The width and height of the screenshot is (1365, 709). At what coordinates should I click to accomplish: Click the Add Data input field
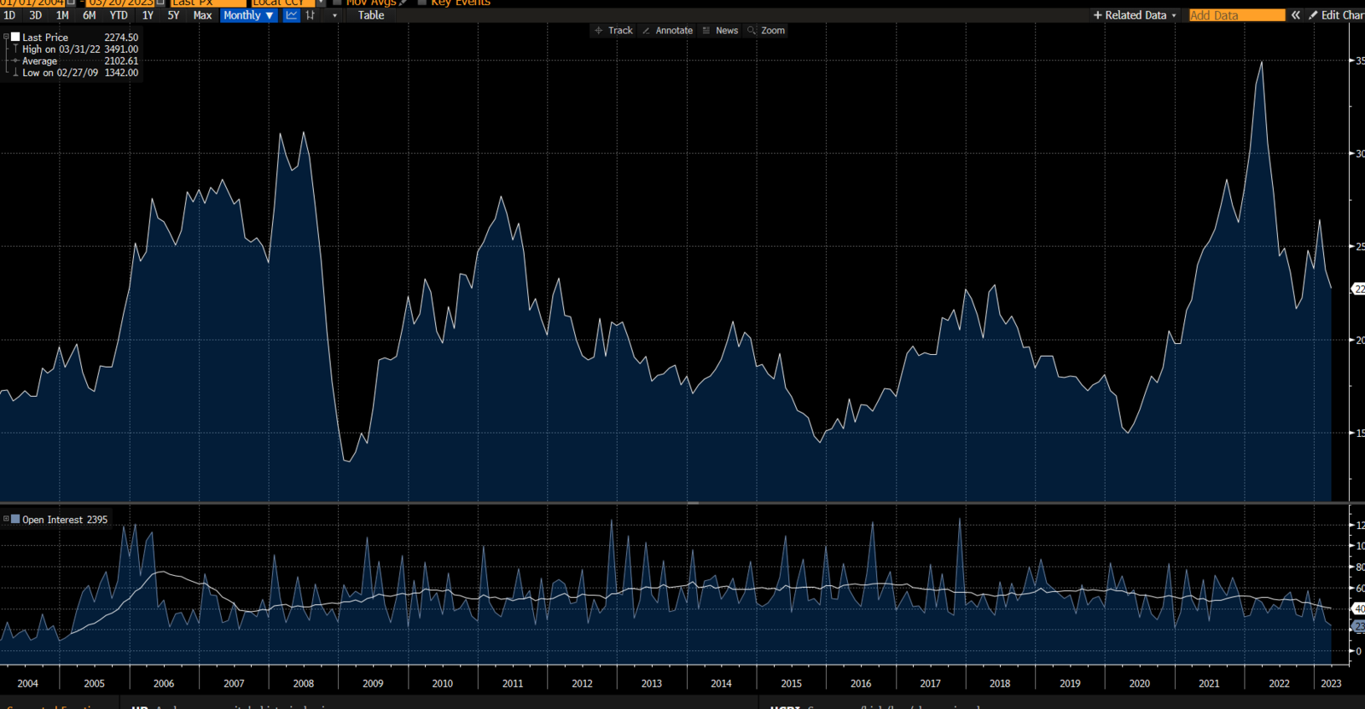pos(1236,15)
